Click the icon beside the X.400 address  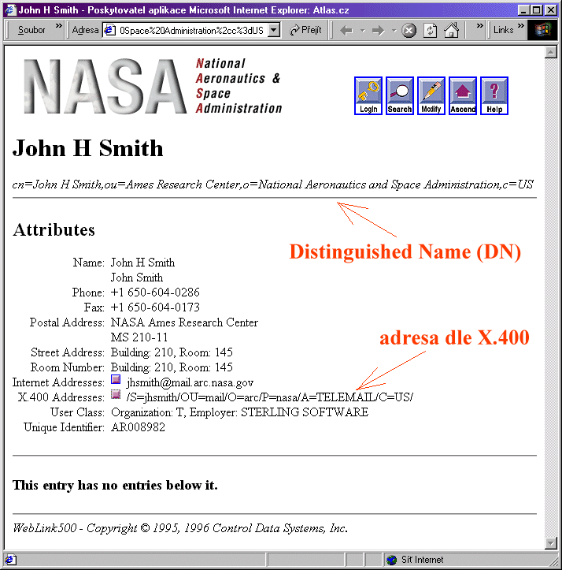coord(116,394)
